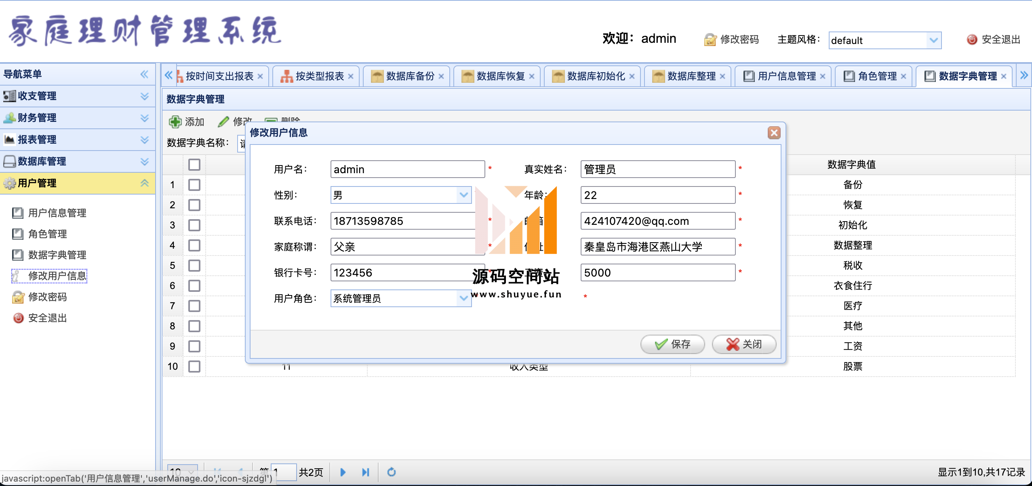Switch to the 用户信息管理 tab
The width and height of the screenshot is (1032, 486).
click(783, 76)
